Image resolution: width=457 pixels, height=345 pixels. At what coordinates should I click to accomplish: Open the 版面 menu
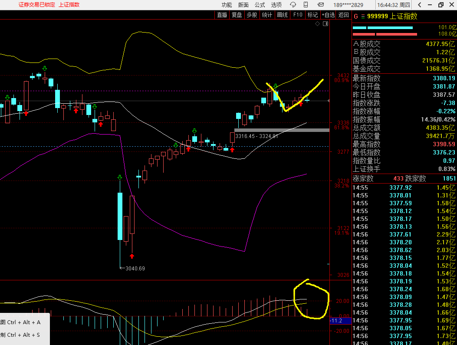(243, 5)
